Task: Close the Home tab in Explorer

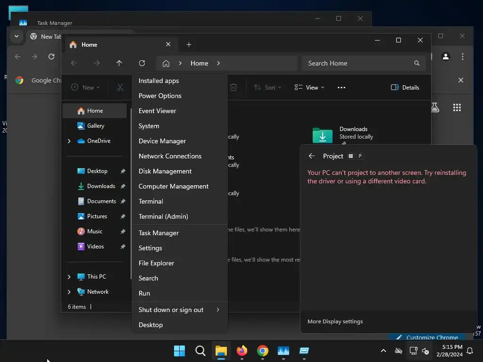Action: click(x=168, y=44)
